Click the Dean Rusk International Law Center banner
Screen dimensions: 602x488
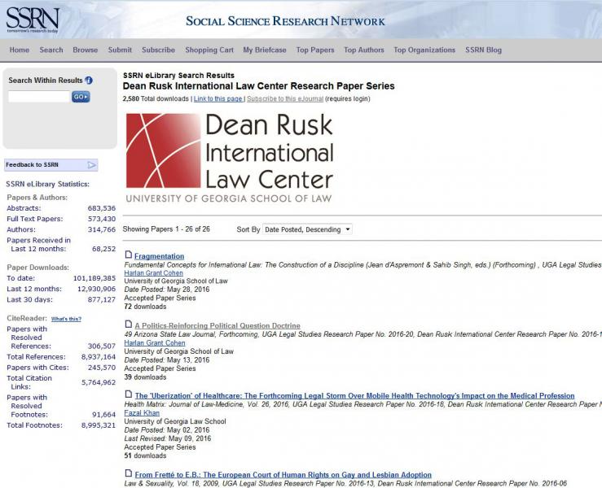(x=230, y=157)
